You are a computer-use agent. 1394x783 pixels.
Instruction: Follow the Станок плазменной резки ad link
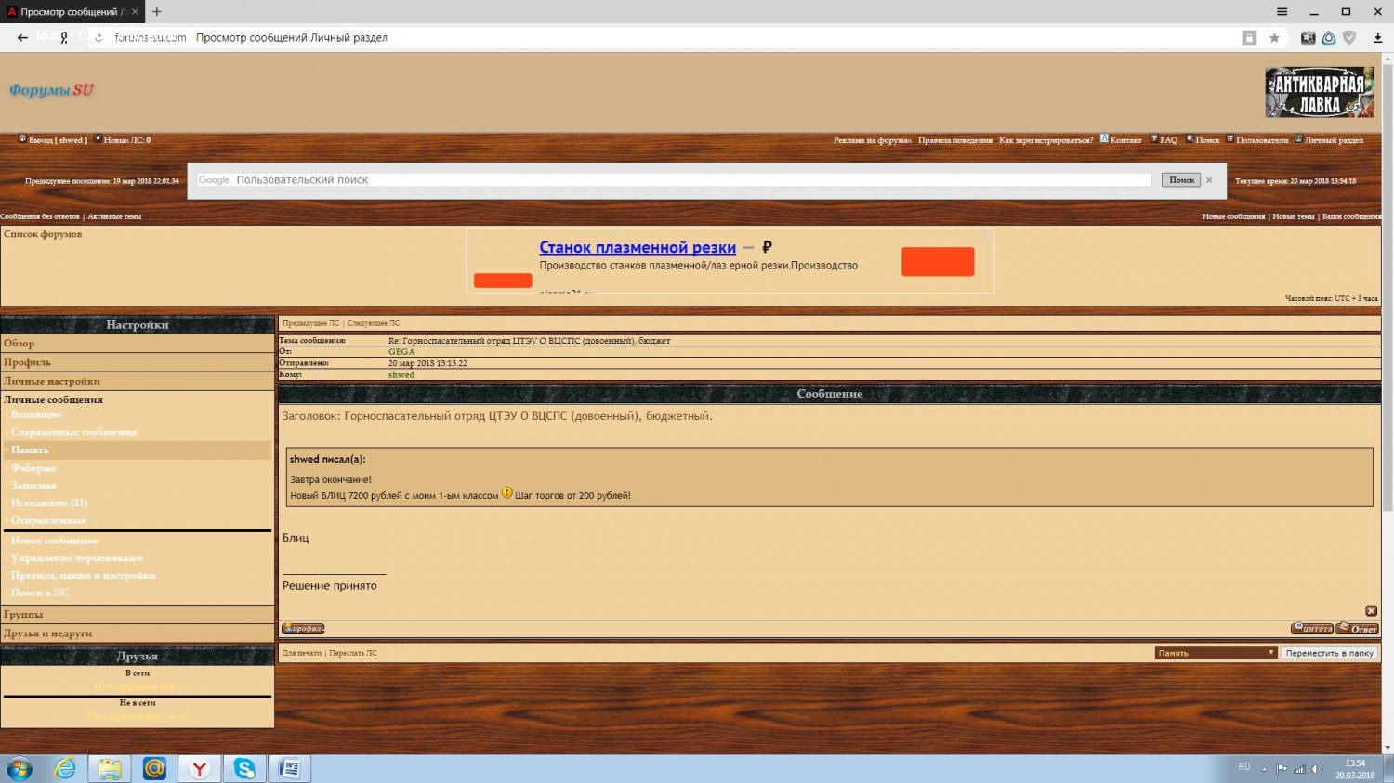[x=638, y=247]
